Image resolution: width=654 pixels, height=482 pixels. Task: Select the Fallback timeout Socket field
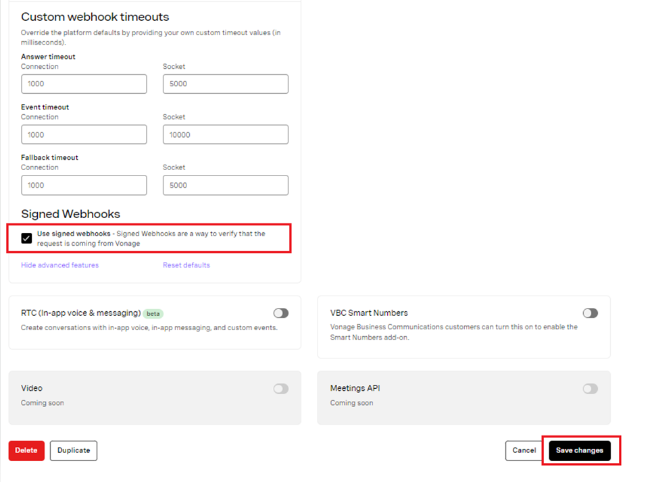225,185
